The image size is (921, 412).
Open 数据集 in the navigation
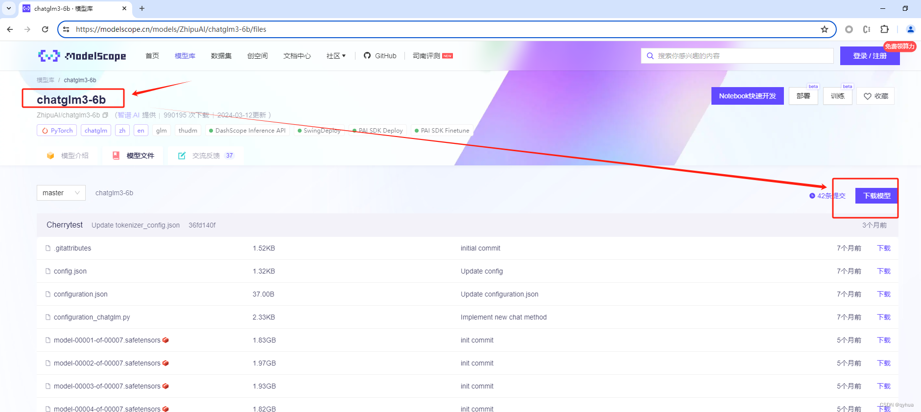(x=221, y=56)
